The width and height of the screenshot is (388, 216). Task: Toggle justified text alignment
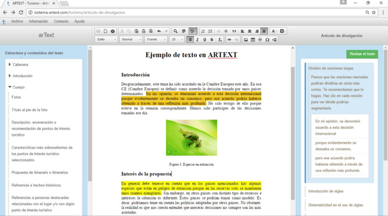[x=264, y=31]
